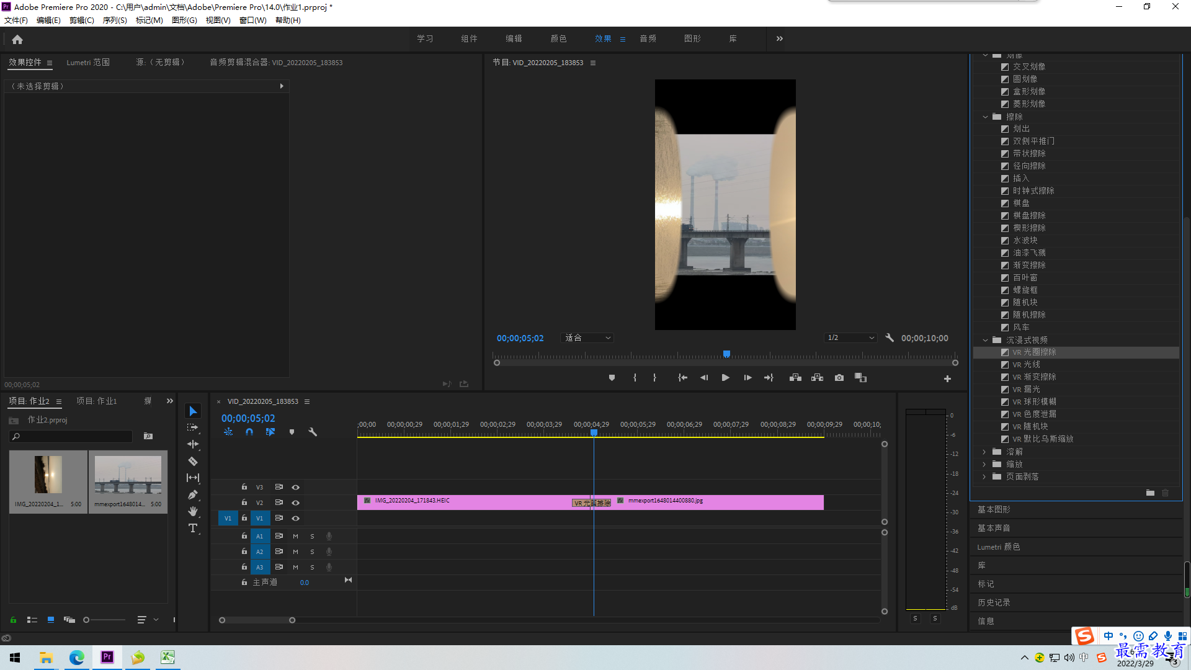Viewport: 1191px width, 670px height.
Task: Toggle V2 track output eye
Action: [296, 503]
